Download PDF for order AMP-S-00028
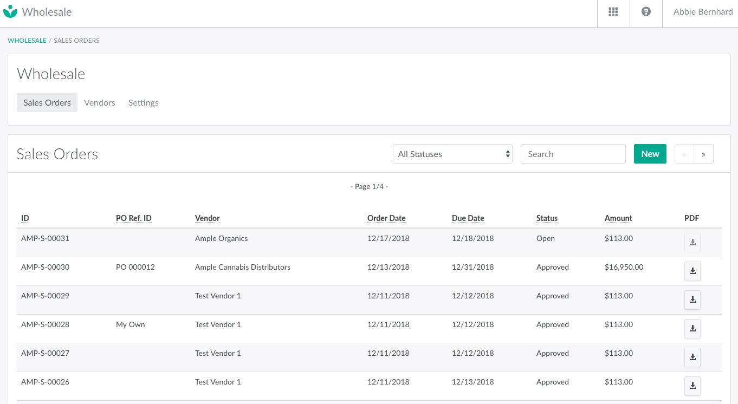738x404 pixels. tap(692, 329)
